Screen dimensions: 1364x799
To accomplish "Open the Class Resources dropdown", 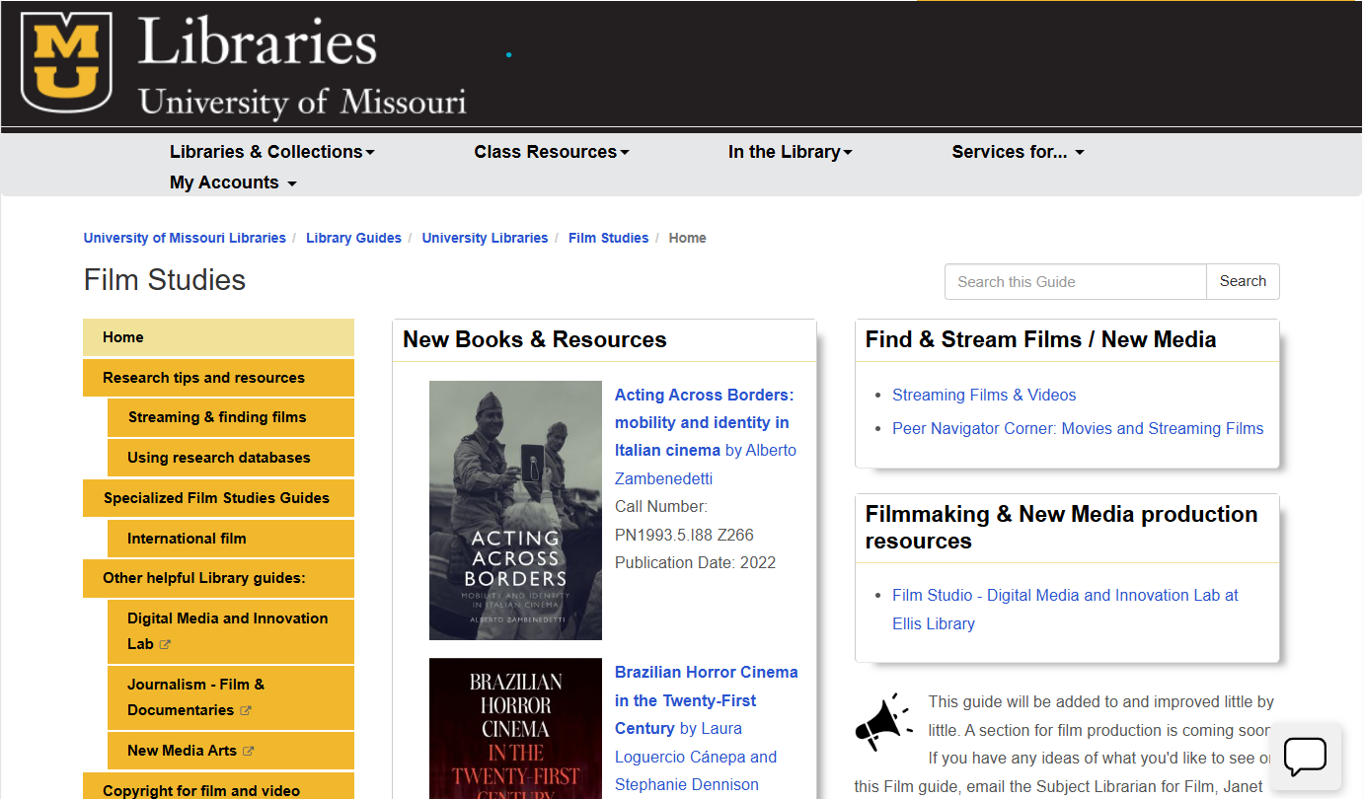I will pyautogui.click(x=551, y=152).
